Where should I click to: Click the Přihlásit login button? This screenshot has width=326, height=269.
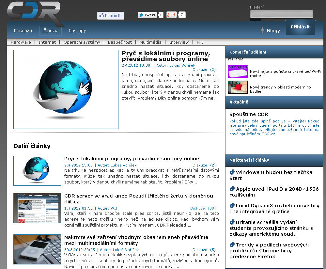pyautogui.click(x=300, y=27)
